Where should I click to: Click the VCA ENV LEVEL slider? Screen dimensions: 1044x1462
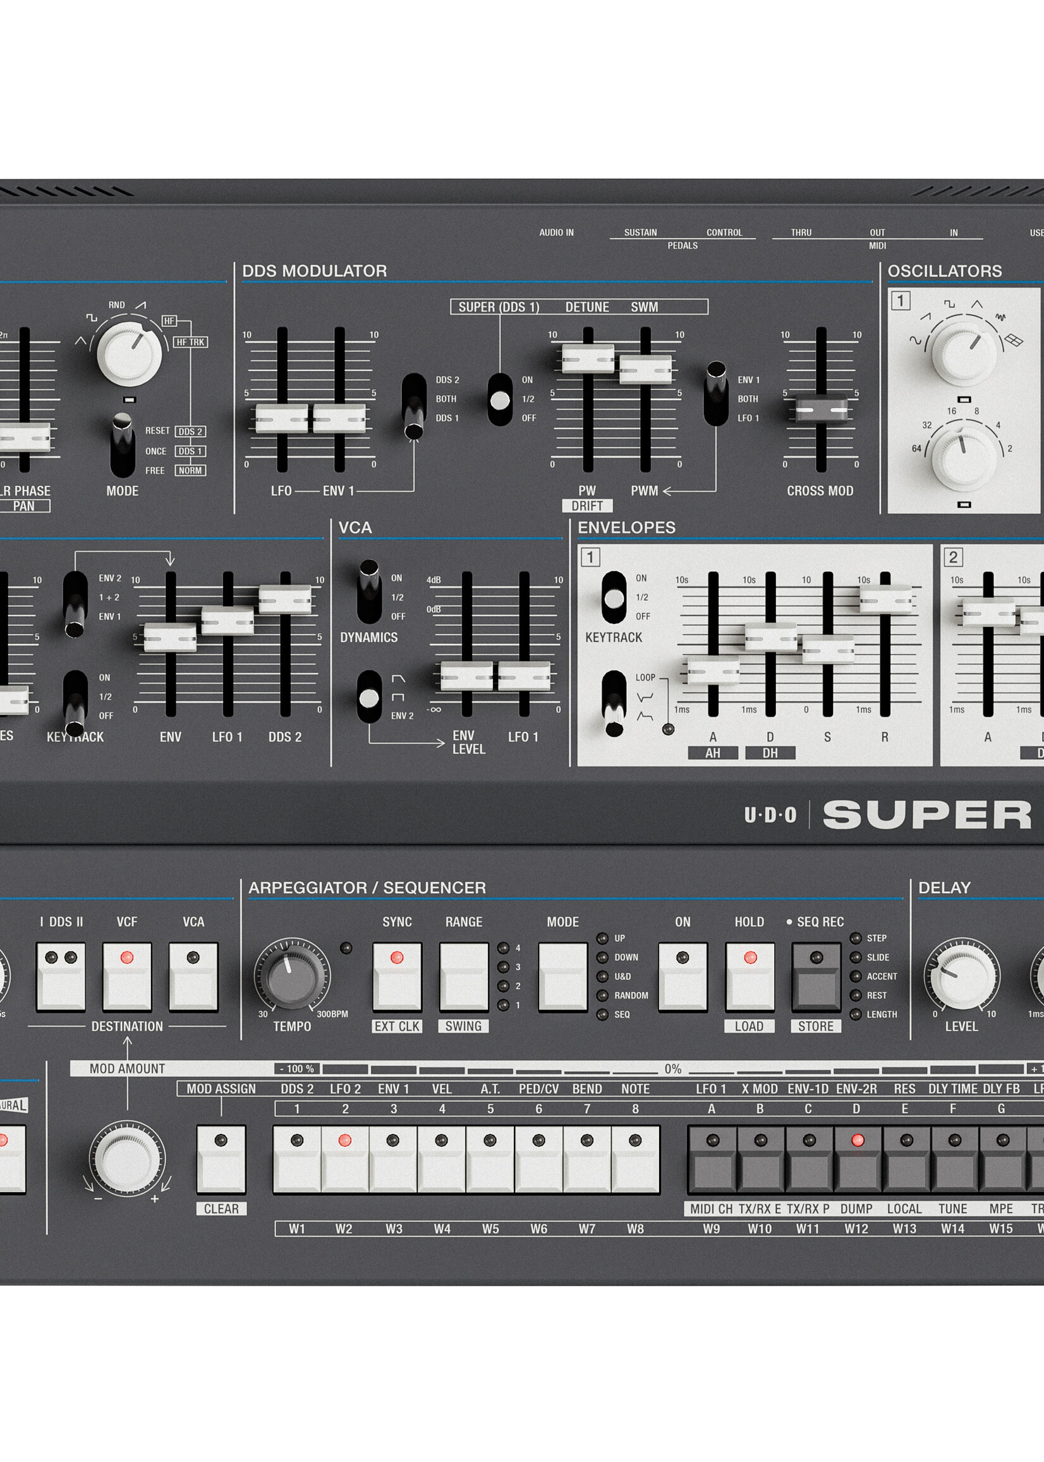pos(467,676)
